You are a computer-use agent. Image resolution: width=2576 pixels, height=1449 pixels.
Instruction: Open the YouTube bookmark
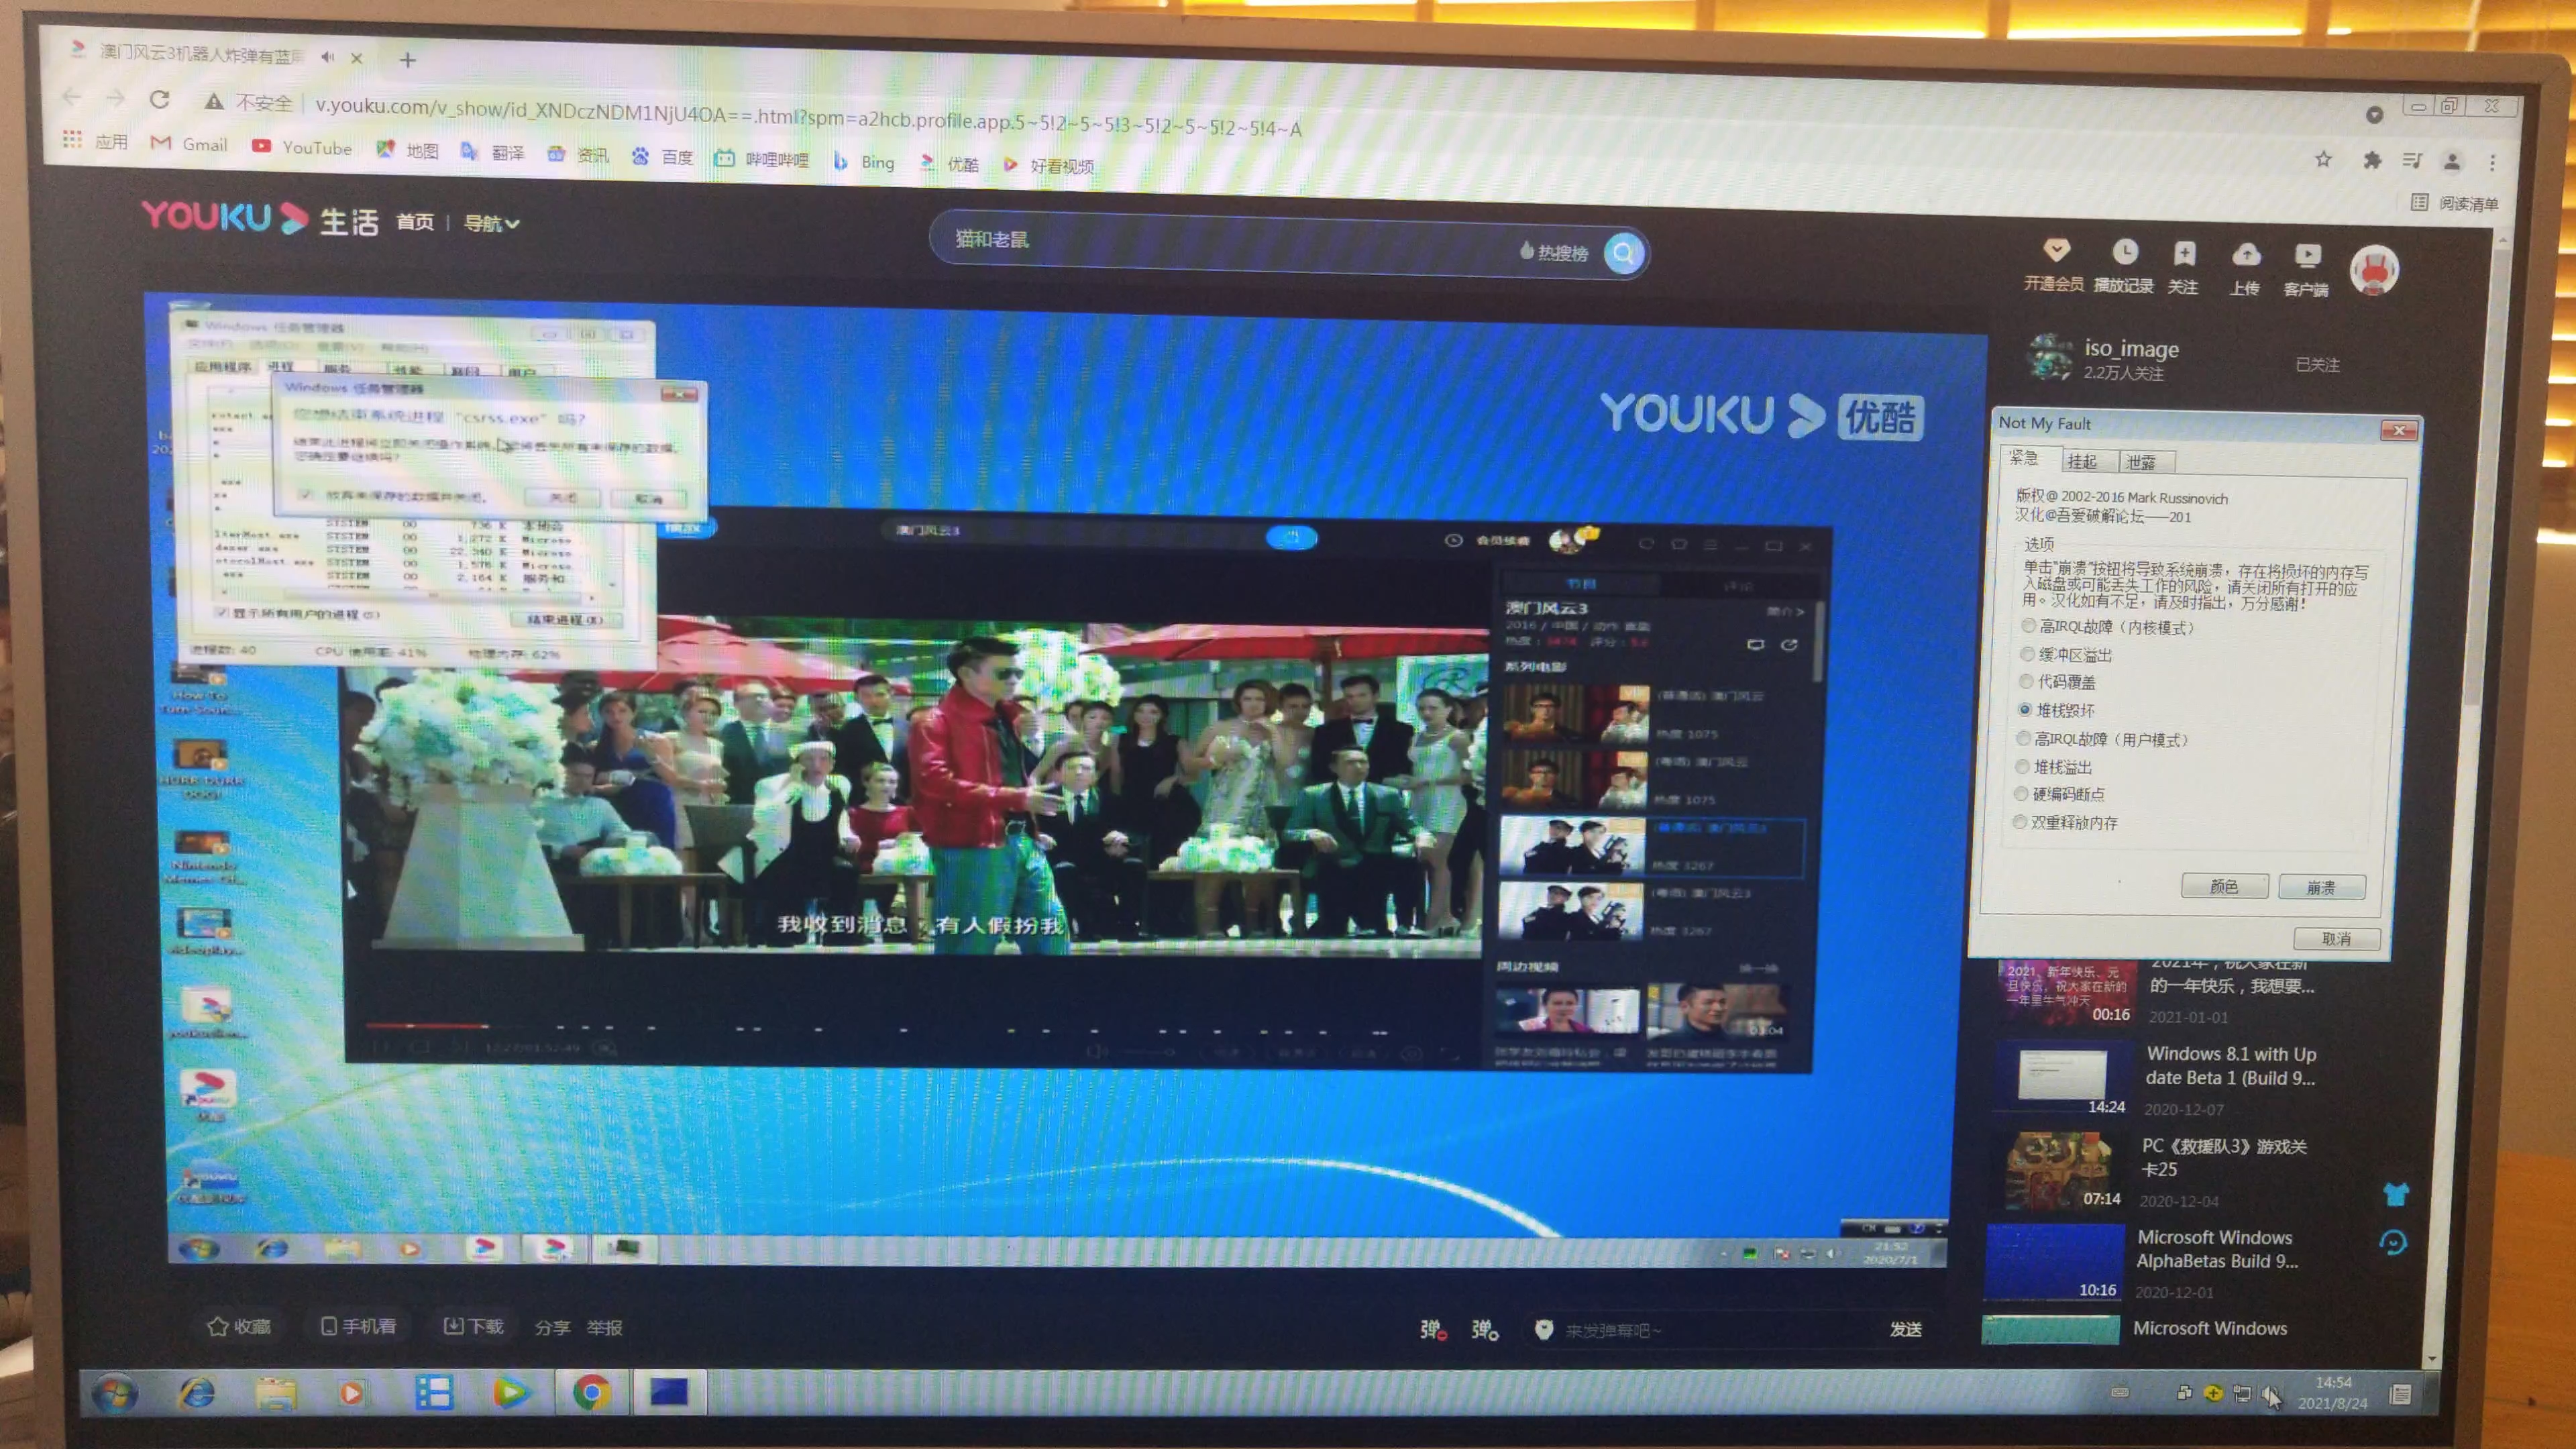click(x=302, y=147)
